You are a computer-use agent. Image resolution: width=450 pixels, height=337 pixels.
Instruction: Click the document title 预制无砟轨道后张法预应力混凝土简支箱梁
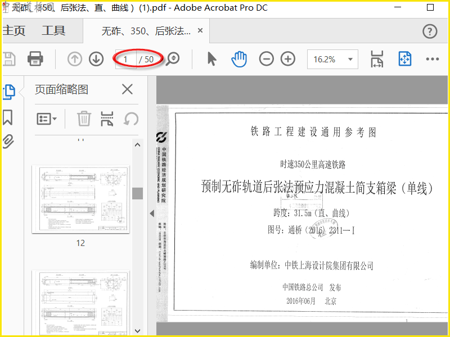[317, 187]
